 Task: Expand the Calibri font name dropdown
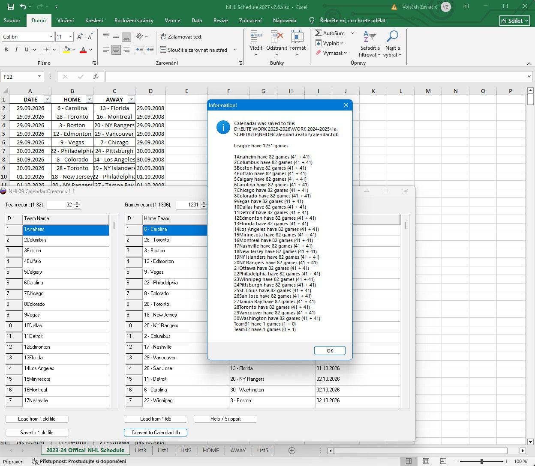tap(51, 37)
